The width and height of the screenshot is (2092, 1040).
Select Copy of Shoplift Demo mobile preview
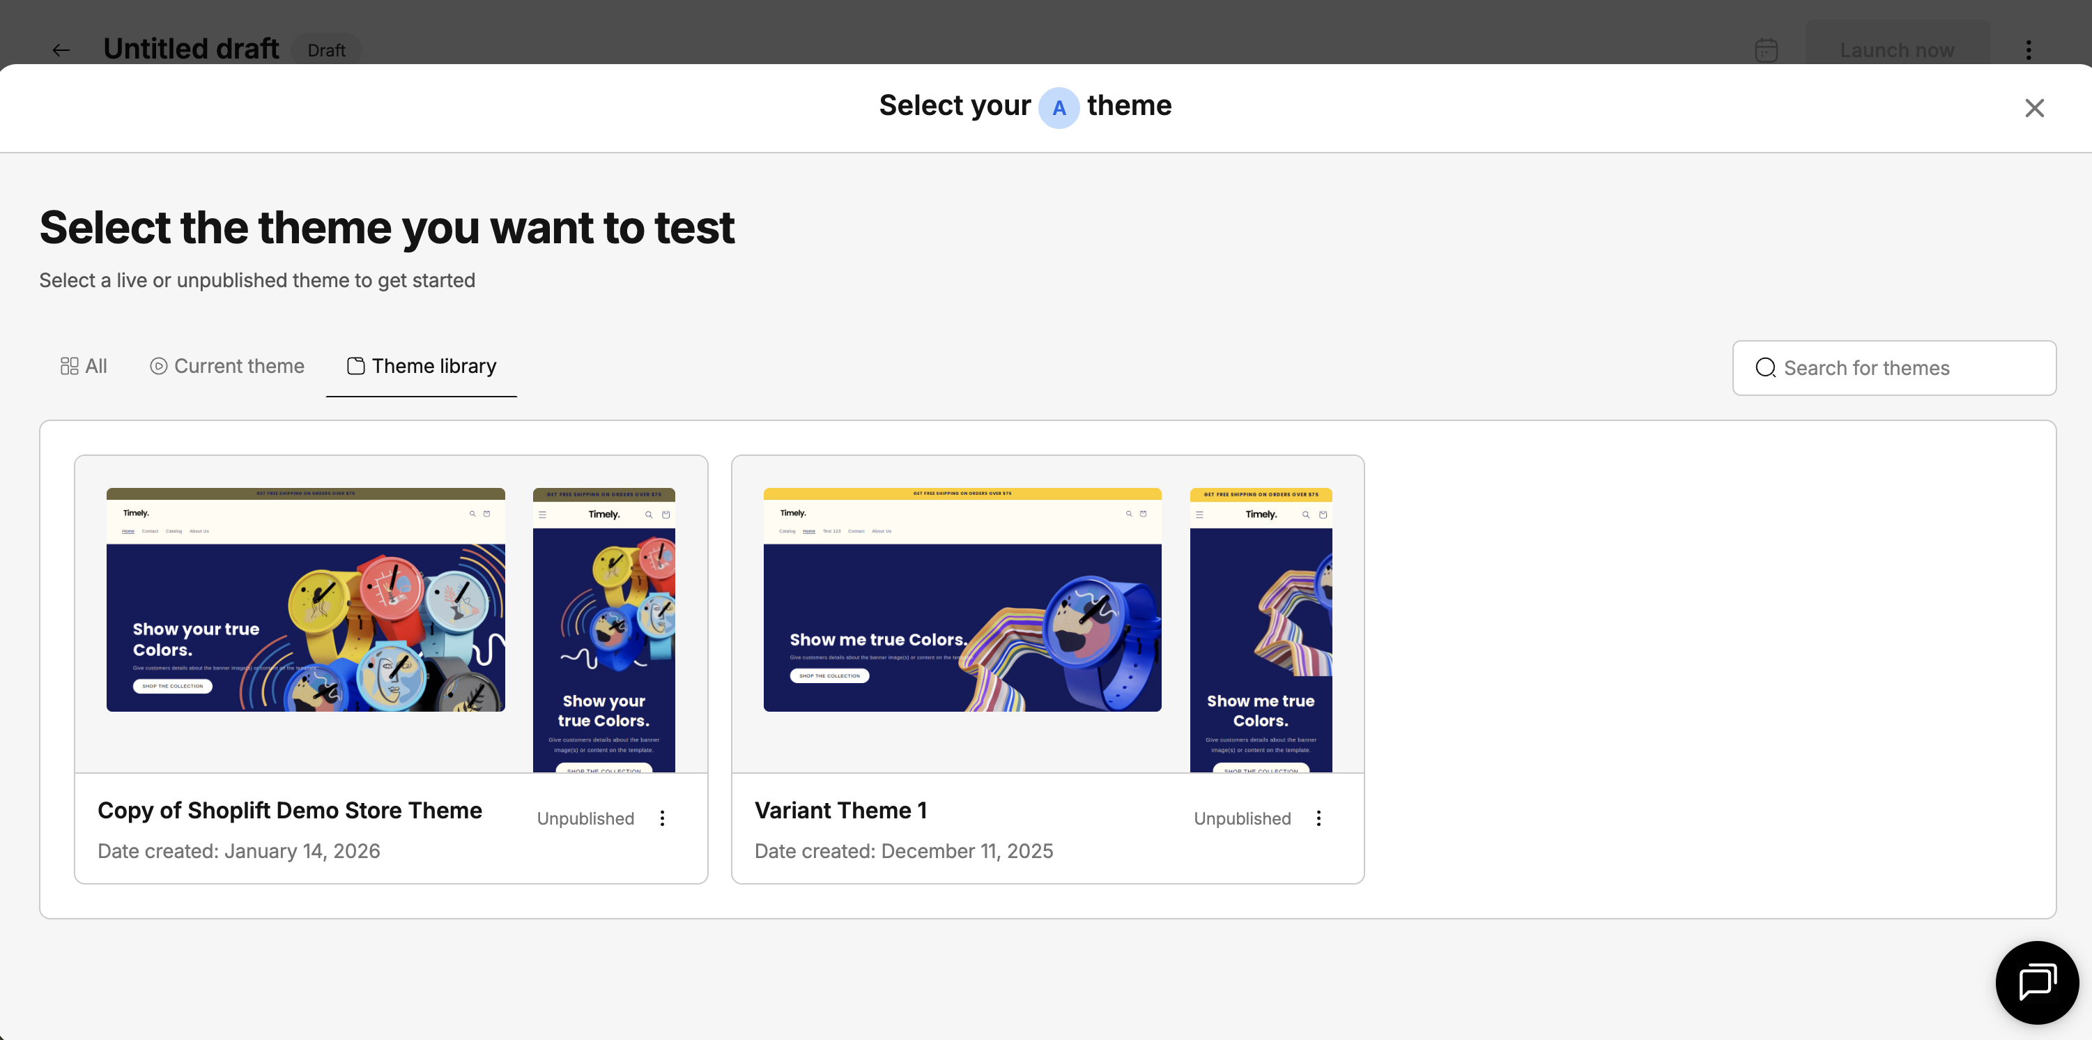pos(603,629)
